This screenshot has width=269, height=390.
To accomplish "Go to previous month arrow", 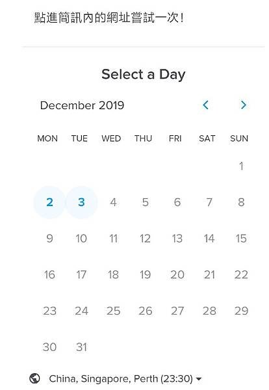I will pos(205,105).
